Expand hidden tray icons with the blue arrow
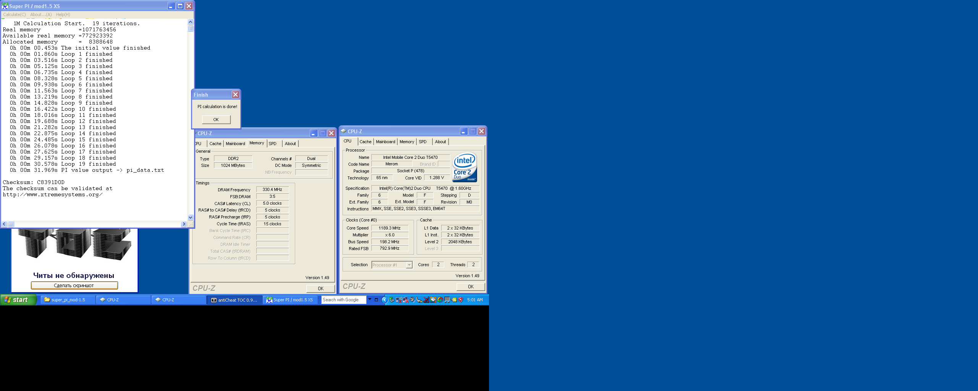978x391 pixels. [385, 300]
